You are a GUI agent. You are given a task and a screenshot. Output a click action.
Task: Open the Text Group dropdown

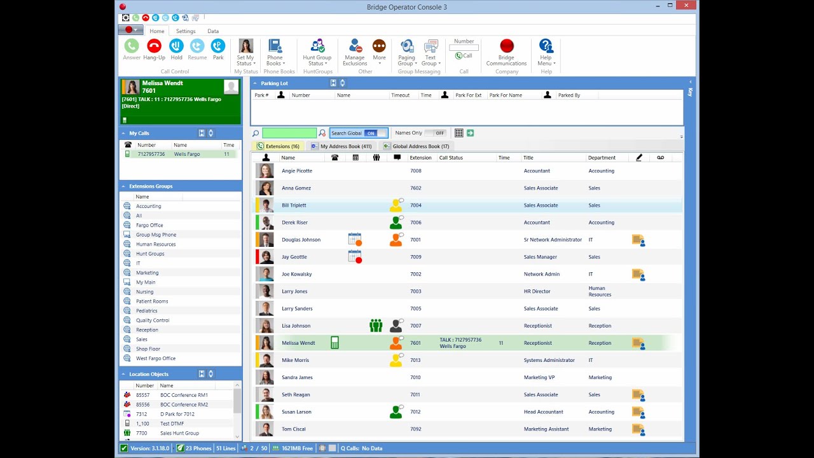[x=431, y=52]
